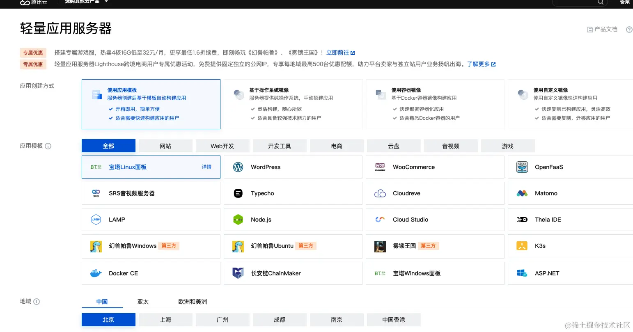
Task: Expand the 选购其他云产品 dropdown
Action: click(86, 2)
